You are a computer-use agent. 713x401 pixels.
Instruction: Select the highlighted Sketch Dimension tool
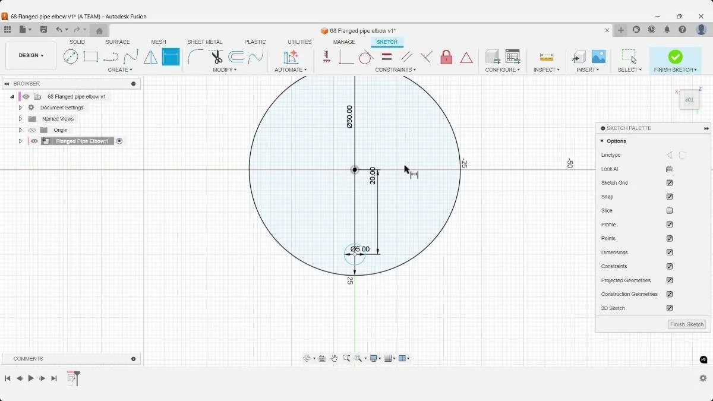171,57
